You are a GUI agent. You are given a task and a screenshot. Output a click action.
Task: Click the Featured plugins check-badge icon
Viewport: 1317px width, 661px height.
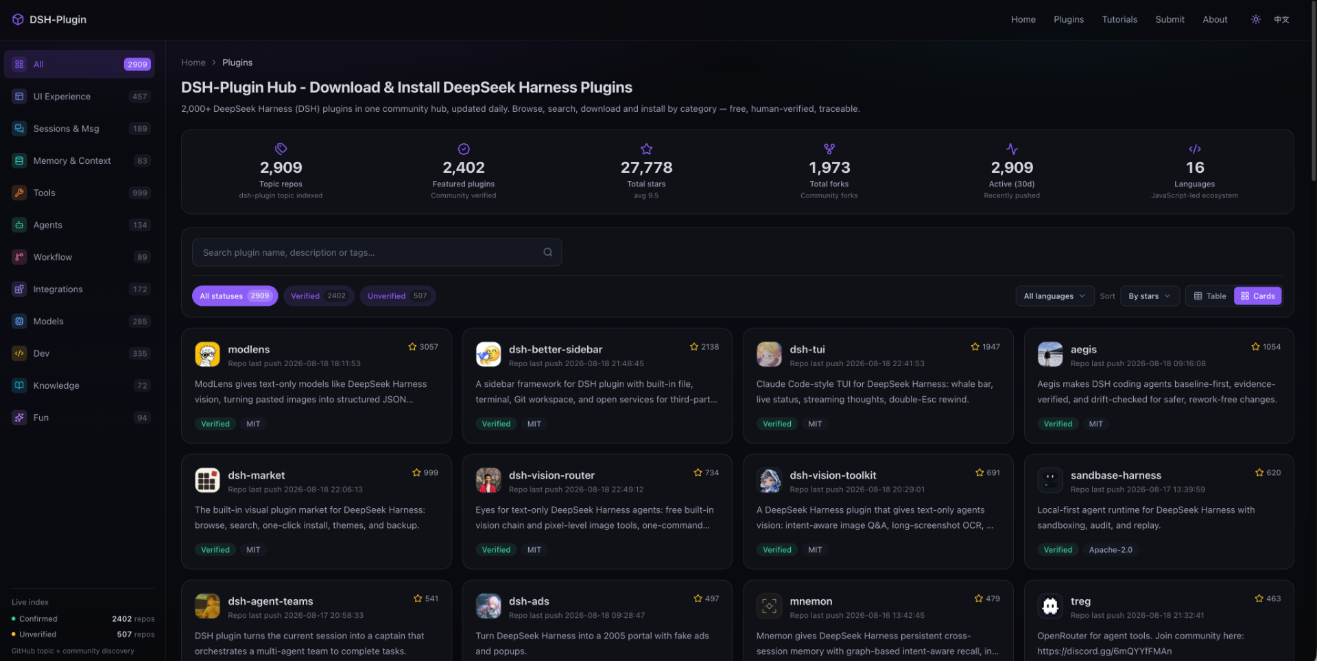[x=464, y=149]
